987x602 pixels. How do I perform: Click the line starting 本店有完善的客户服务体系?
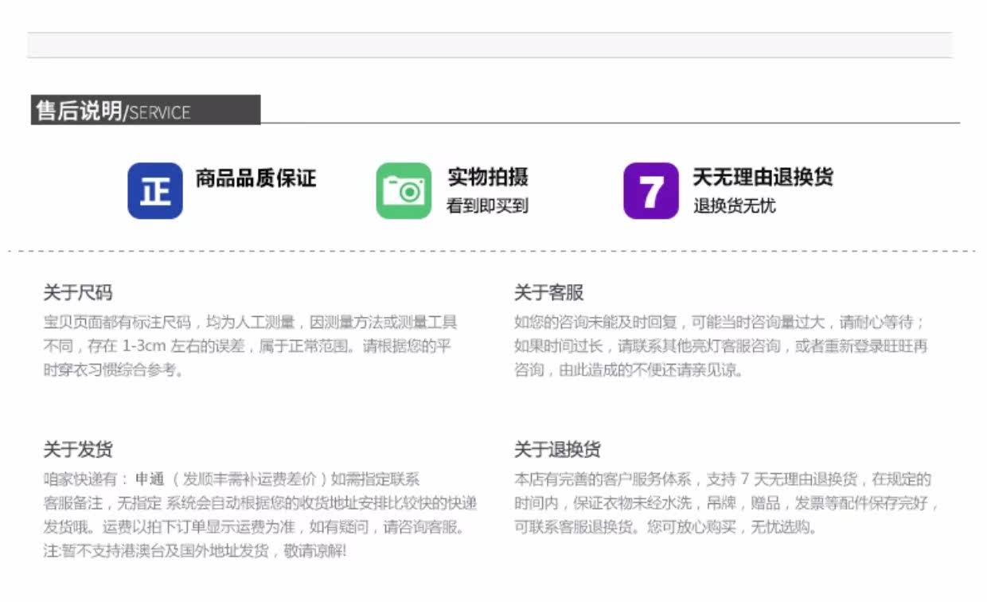[x=723, y=479]
